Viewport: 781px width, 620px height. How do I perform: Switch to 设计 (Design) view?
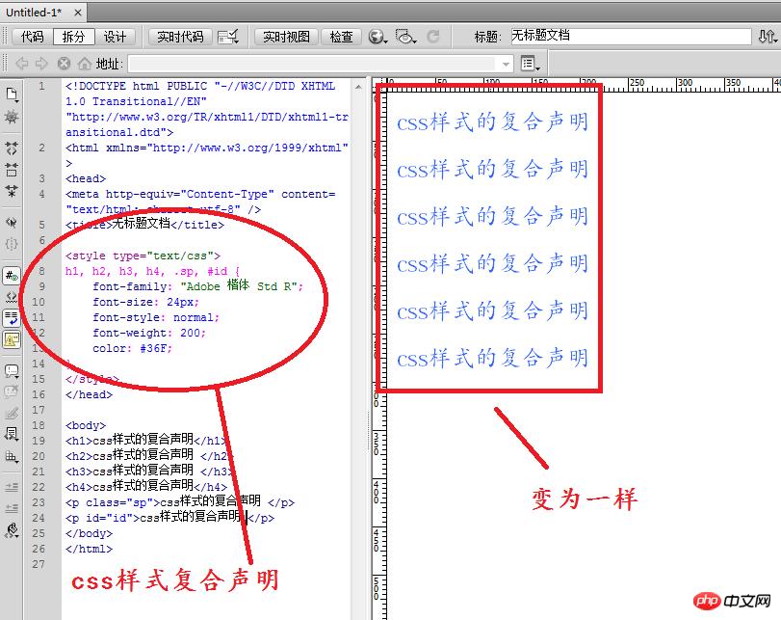(x=115, y=37)
